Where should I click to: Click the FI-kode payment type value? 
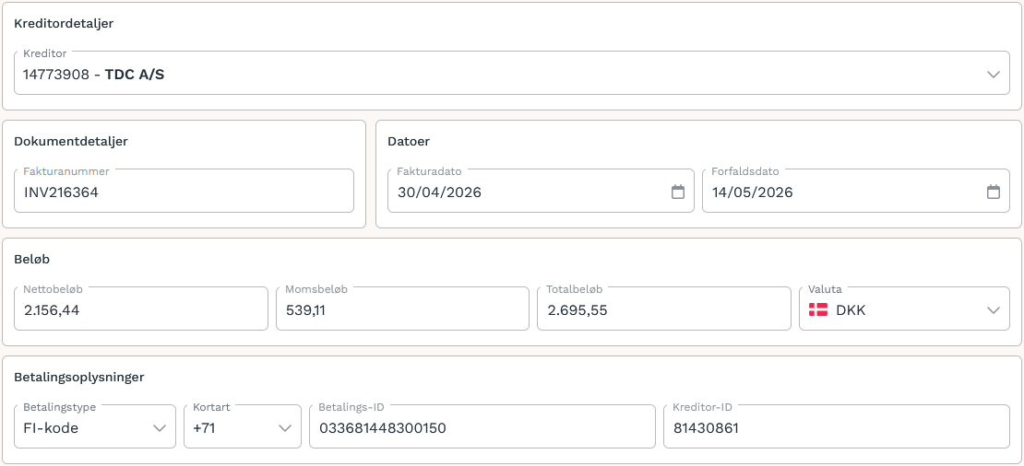(51, 428)
